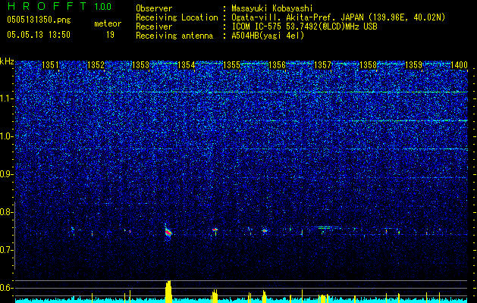The image size is (477, 303).
Task: Click the meteor echo just before 1356
Action: (265, 231)
